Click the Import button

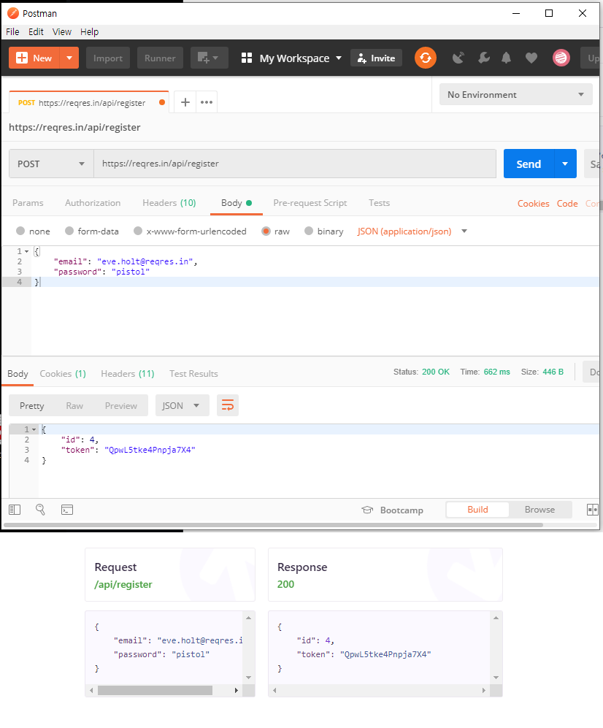[x=108, y=58]
